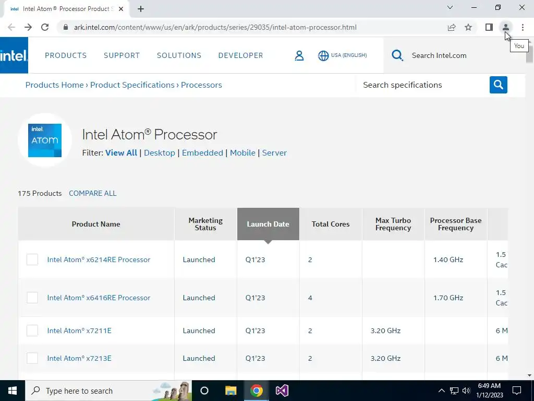Reload the page
Image resolution: width=534 pixels, height=401 pixels.
pyautogui.click(x=45, y=27)
